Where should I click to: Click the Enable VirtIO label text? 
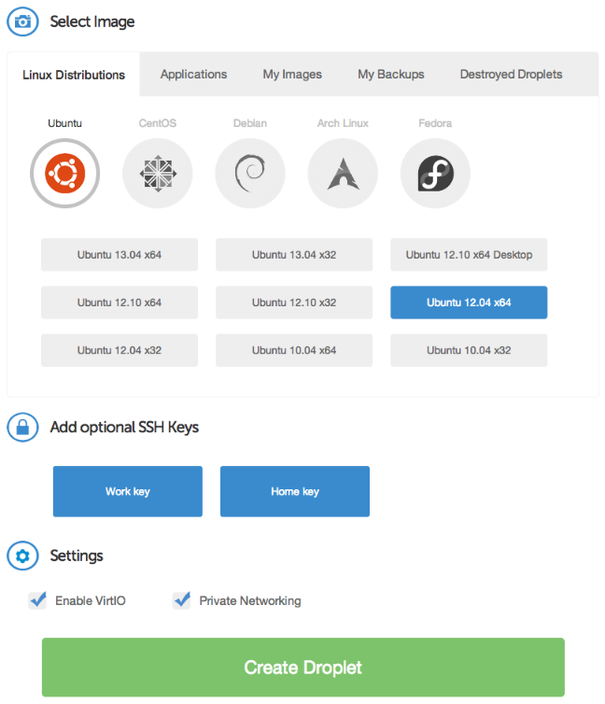coord(91,600)
